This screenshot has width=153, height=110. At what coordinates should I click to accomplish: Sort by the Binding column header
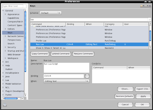[75, 24]
